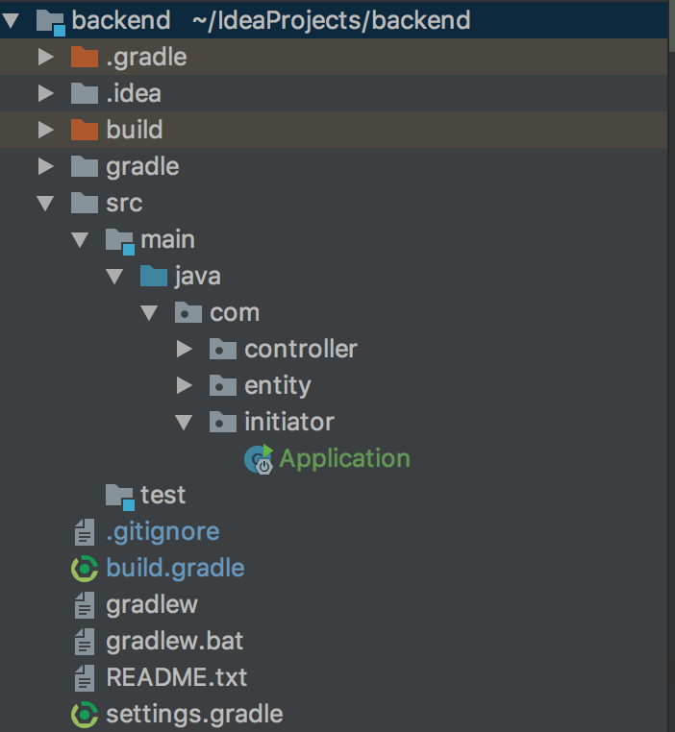Viewport: 675px width, 732px height.
Task: Expand the gradle folder arrow
Action: [x=45, y=167]
